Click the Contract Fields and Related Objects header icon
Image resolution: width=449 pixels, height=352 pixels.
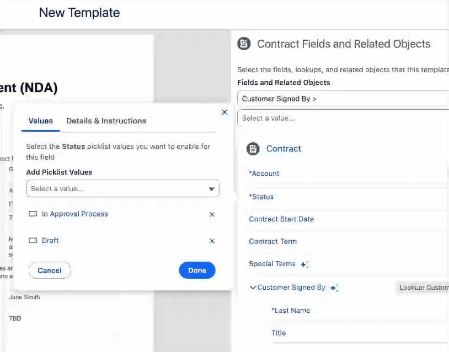244,44
